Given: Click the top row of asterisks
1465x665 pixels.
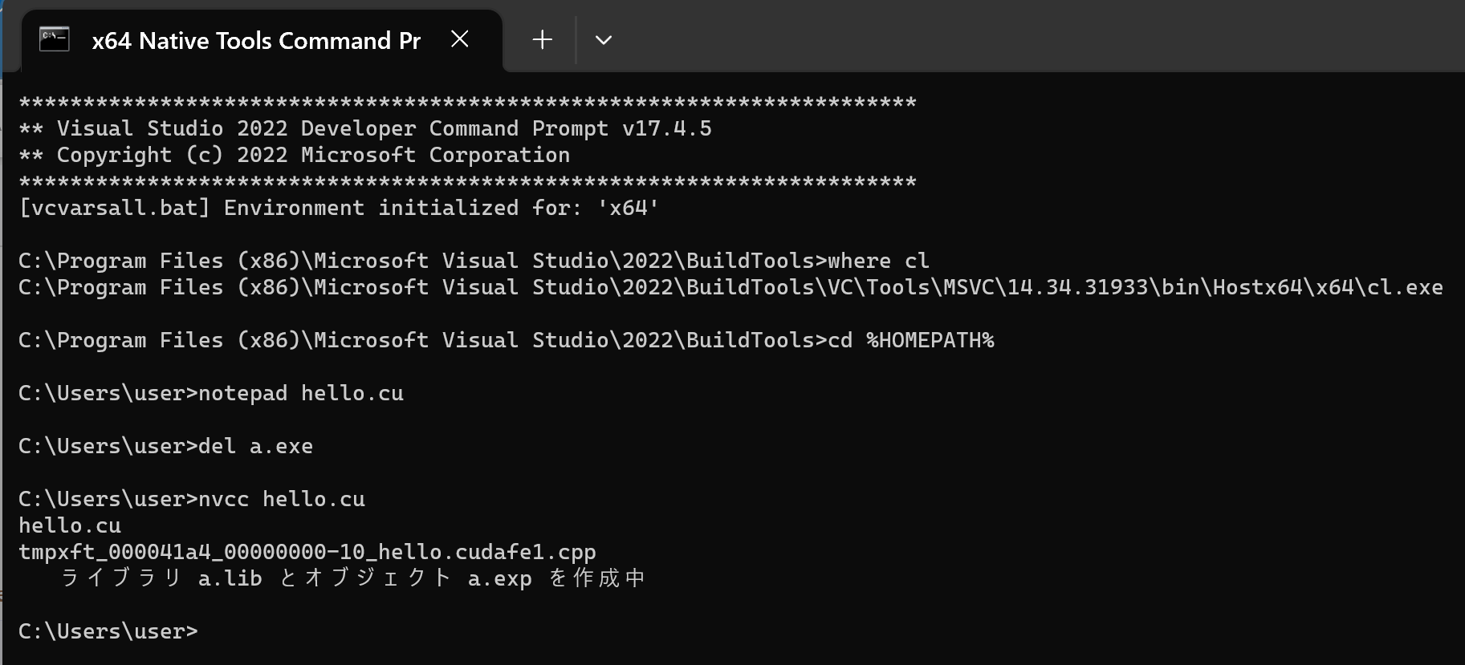Looking at the screenshot, I should pos(467,103).
